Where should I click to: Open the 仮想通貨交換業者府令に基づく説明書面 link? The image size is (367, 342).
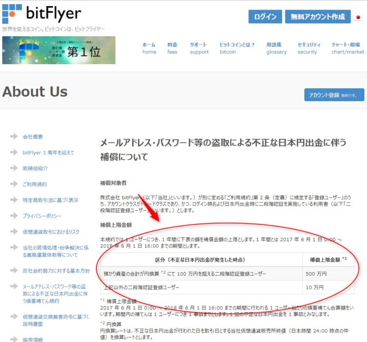tap(56, 320)
